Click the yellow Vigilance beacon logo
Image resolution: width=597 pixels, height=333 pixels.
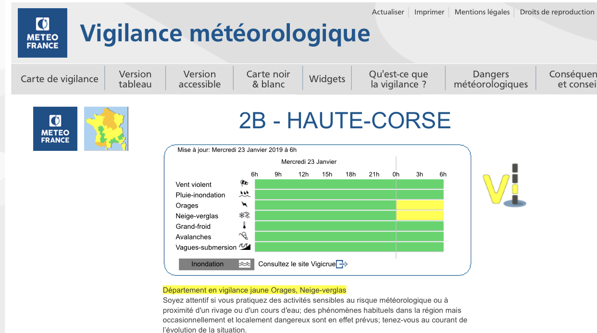pyautogui.click(x=505, y=186)
